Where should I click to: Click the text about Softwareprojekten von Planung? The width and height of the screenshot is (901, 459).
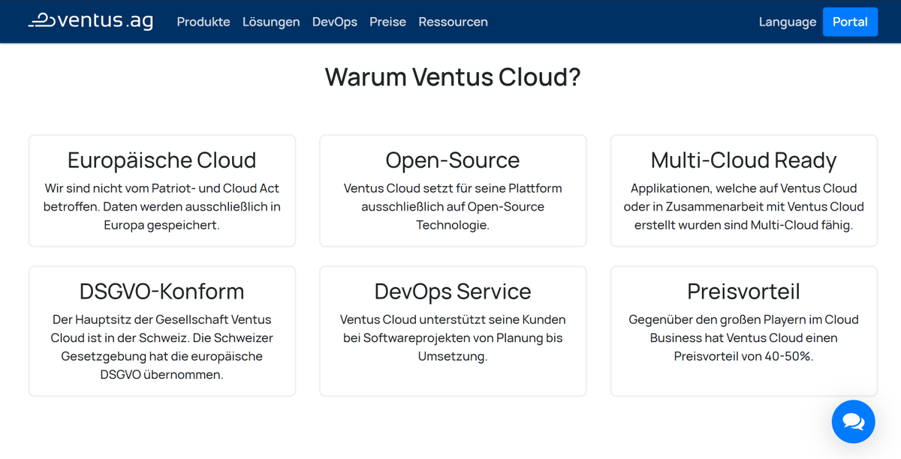453,337
